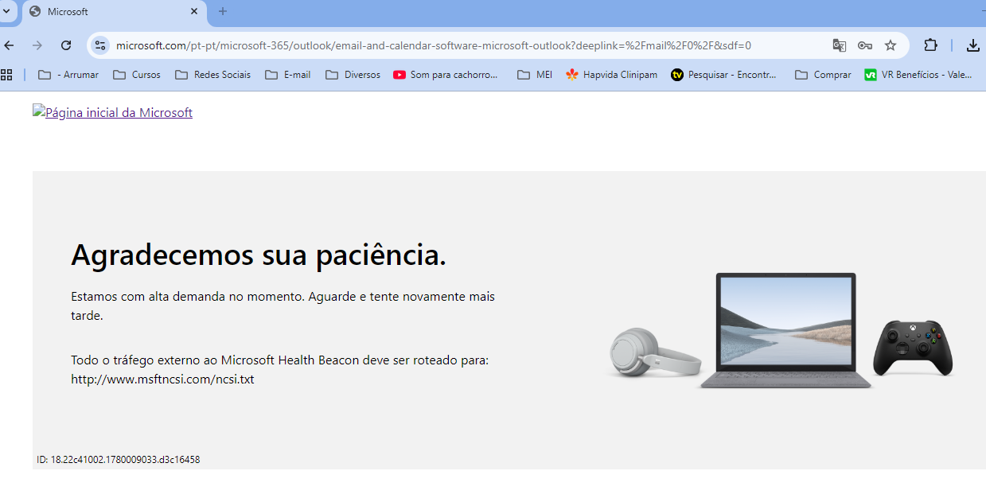Open the 'Pesquisar - Encontr...' bookmark
The width and height of the screenshot is (986, 502).
coord(723,75)
